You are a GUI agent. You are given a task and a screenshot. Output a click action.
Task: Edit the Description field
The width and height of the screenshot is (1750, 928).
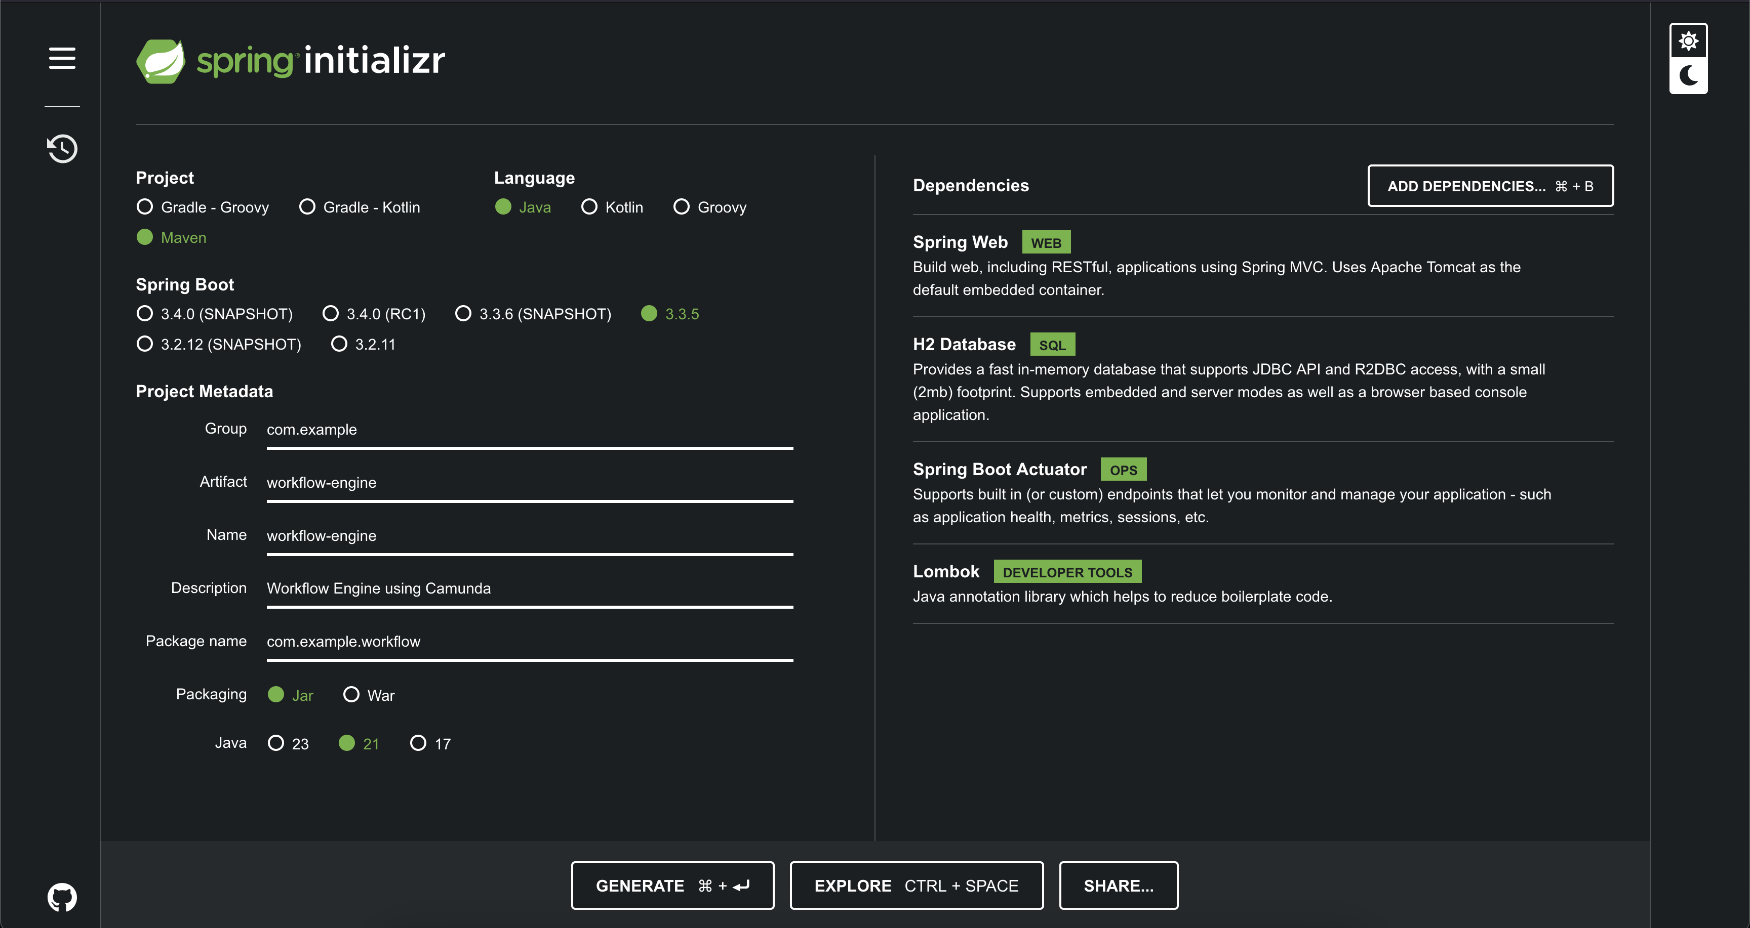(530, 589)
